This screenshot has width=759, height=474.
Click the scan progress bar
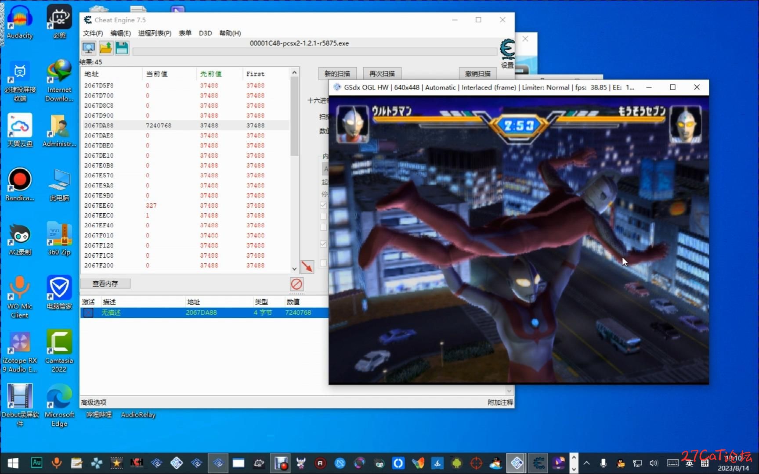(314, 52)
